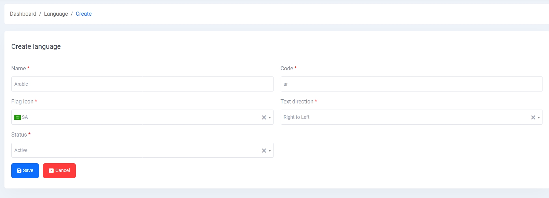Open the Right to Left select box
Viewport: 549px width, 198px height.
pos(403,117)
